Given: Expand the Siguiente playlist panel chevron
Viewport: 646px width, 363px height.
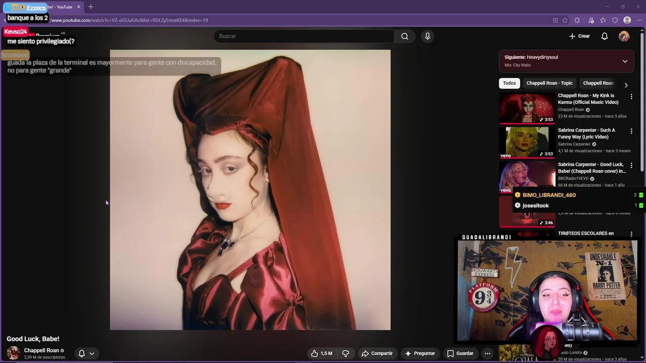Looking at the screenshot, I should [x=625, y=62].
